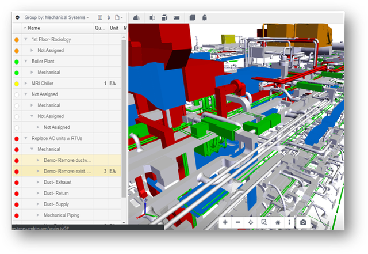Zoom out with the minus button
This screenshot has height=254, width=368.
238,222
